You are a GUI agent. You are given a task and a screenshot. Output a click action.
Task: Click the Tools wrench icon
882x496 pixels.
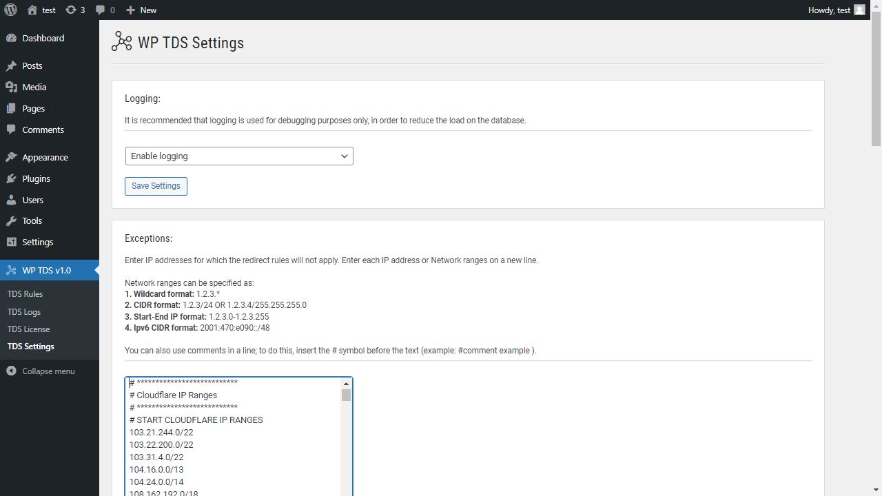pyautogui.click(x=11, y=221)
